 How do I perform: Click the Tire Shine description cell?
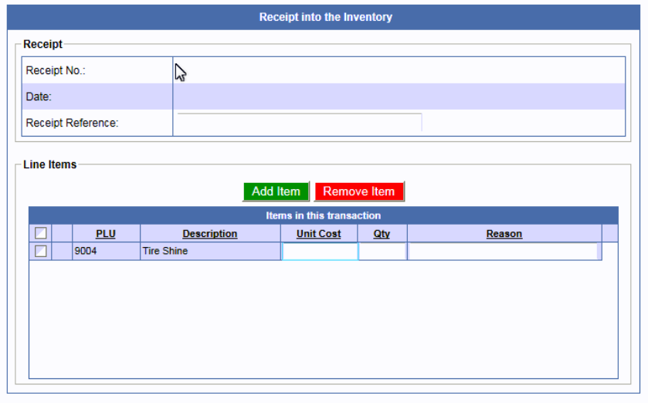[210, 252]
